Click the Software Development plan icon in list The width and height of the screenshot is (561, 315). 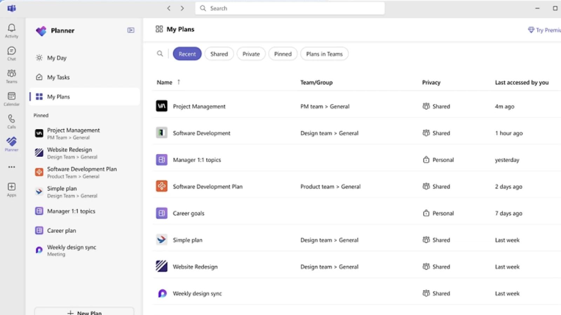pyautogui.click(x=162, y=133)
